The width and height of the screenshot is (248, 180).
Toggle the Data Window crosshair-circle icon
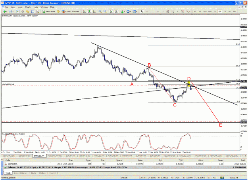[23, 11]
